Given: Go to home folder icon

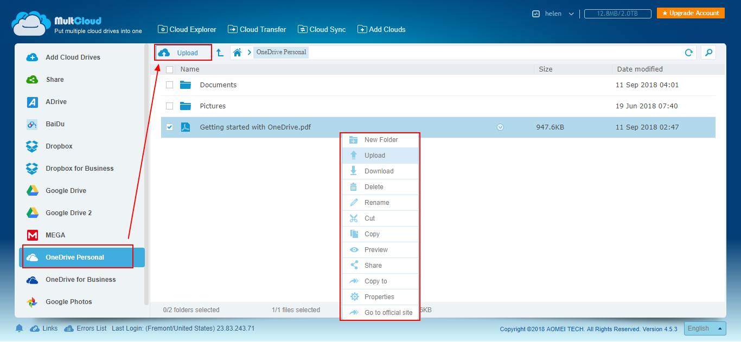Looking at the screenshot, I should 237,53.
